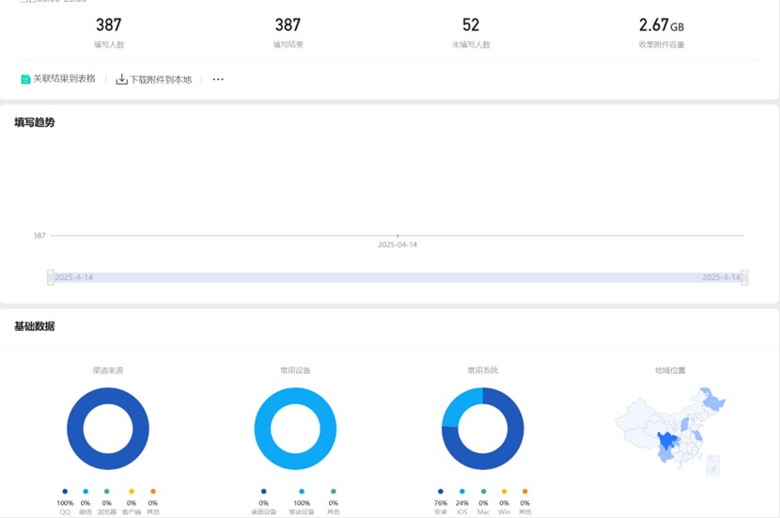780x518 pixels.
Task: Click the 关联结果到表格 spreadsheet icon
Action: pyautogui.click(x=25, y=80)
